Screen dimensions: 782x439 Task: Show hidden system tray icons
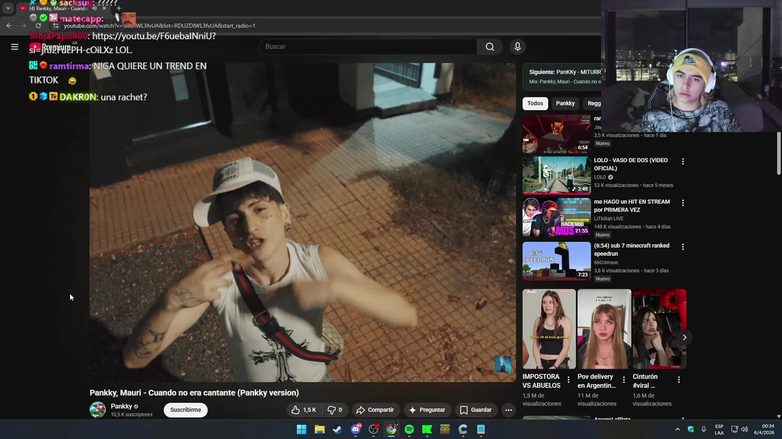[677, 429]
